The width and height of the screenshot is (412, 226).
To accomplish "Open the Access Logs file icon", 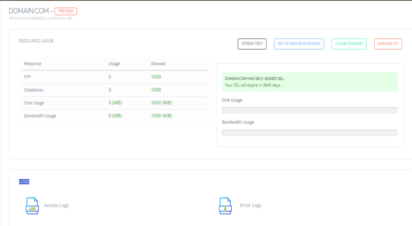I will tap(32, 206).
